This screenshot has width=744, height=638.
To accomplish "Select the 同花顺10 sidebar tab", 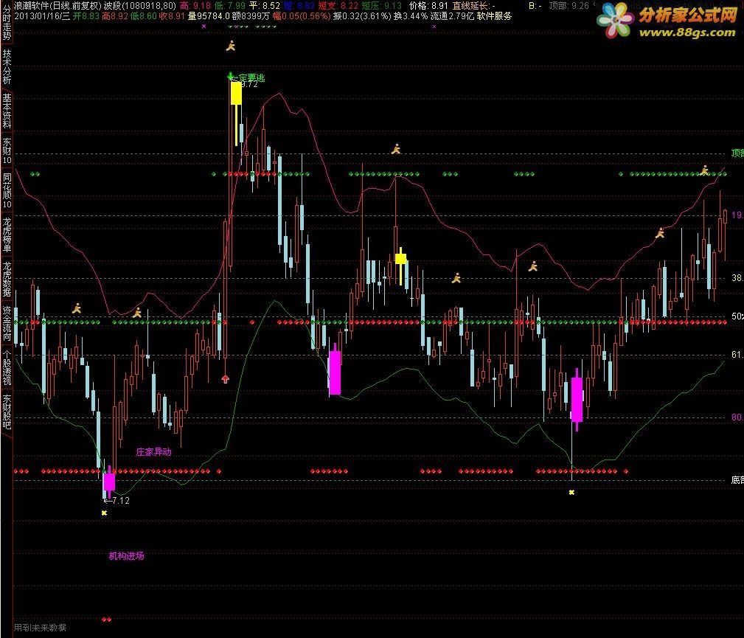I will coord(7,190).
